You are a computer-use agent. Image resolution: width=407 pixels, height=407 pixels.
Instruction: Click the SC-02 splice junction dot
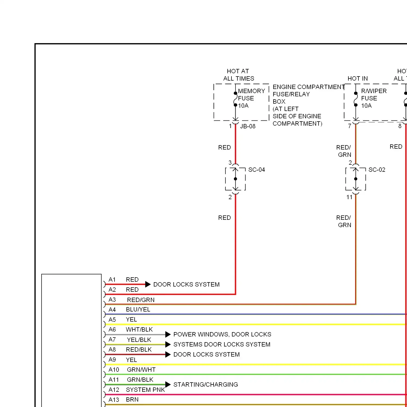click(x=356, y=179)
